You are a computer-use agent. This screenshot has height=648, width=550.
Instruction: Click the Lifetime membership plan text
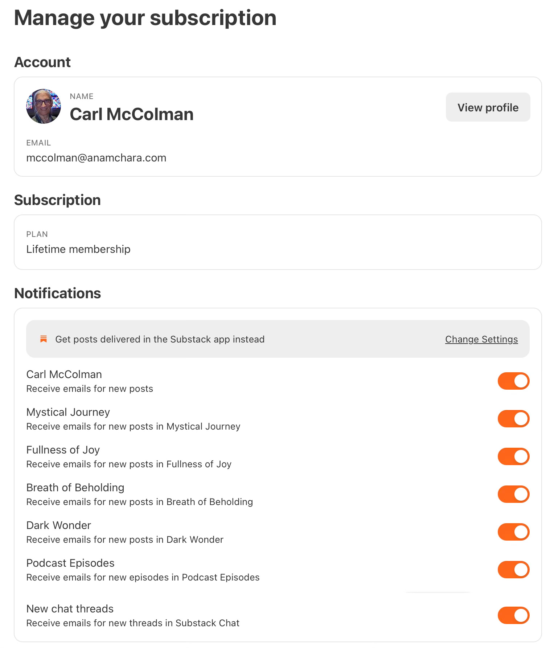tap(78, 249)
